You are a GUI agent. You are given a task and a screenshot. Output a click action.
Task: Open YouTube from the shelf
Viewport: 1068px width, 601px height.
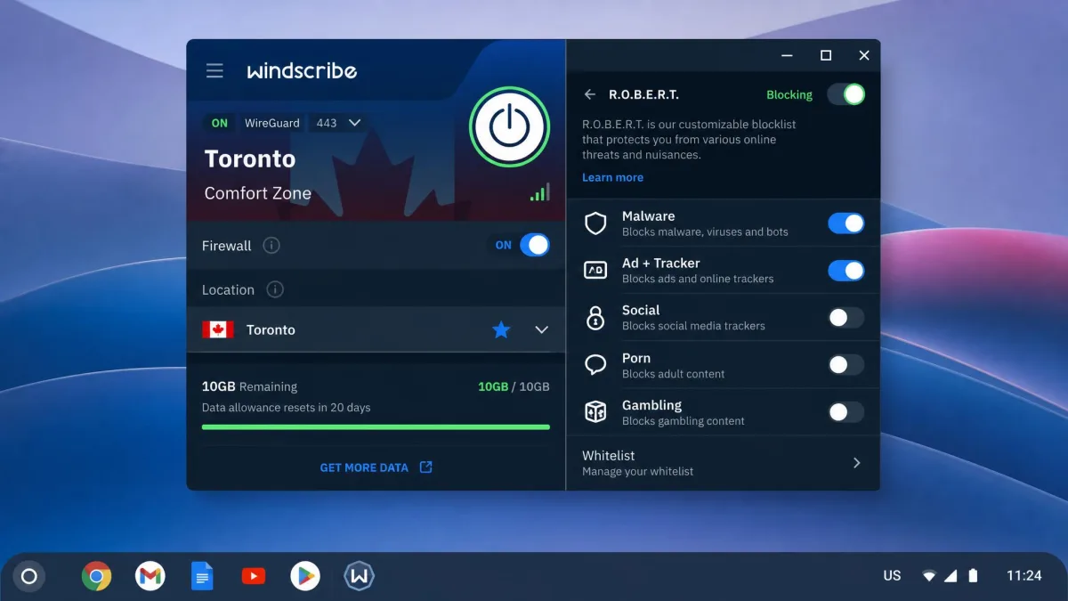coord(254,576)
